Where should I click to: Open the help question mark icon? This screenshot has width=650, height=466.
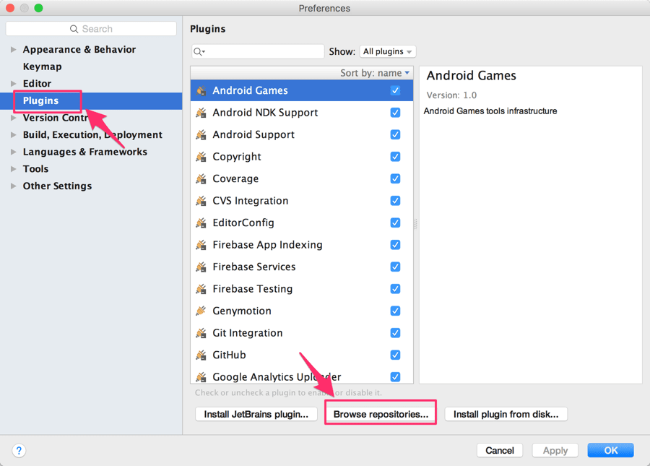click(x=19, y=450)
